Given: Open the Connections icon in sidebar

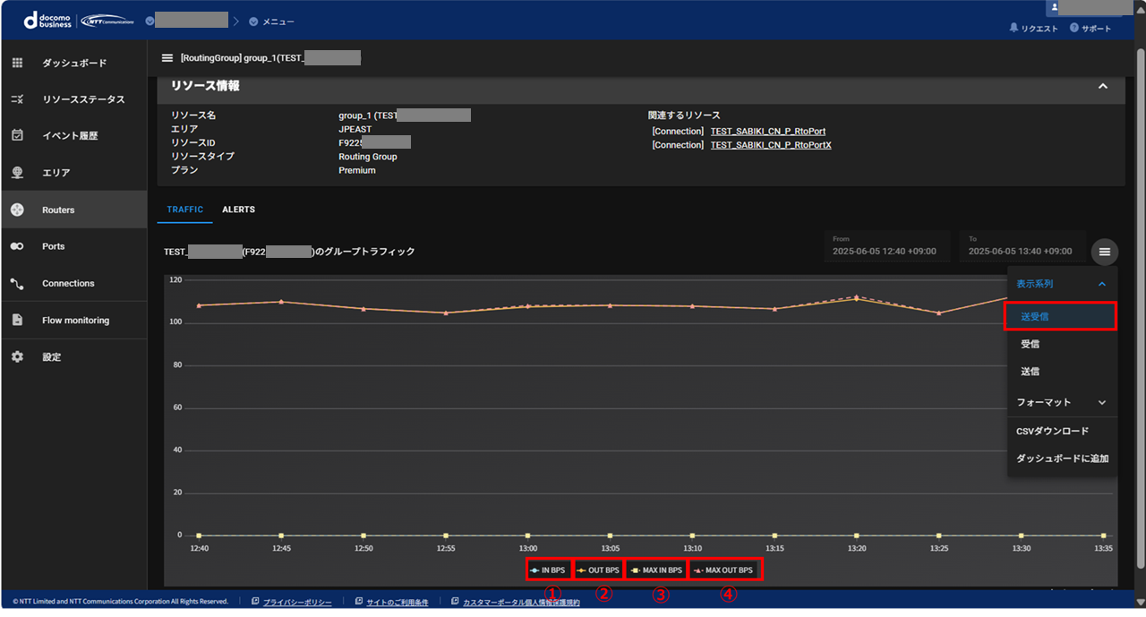Looking at the screenshot, I should [17, 283].
